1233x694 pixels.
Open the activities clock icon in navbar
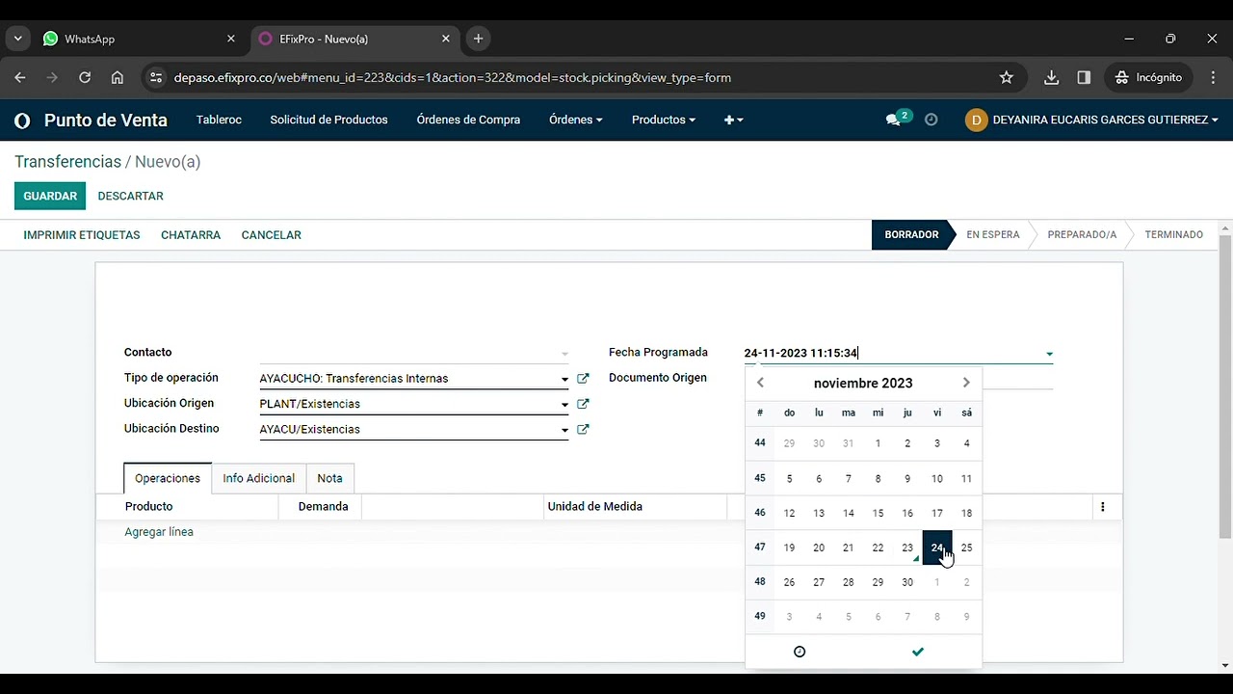[931, 120]
